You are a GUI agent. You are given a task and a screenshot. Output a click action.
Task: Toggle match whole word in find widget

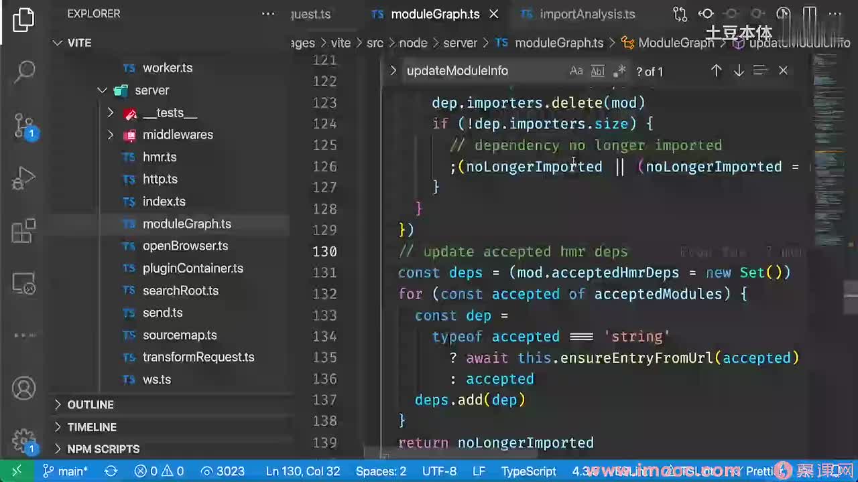coord(598,70)
